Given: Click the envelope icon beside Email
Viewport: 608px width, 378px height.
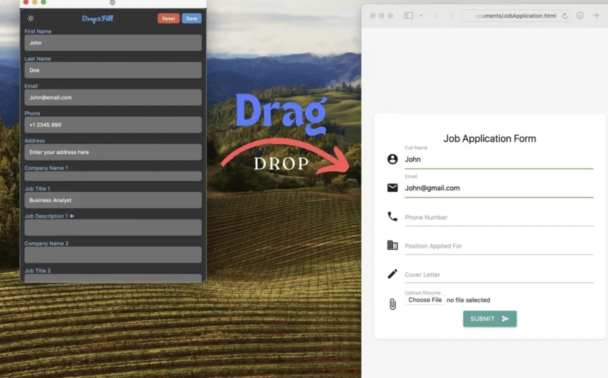Looking at the screenshot, I should coord(392,188).
